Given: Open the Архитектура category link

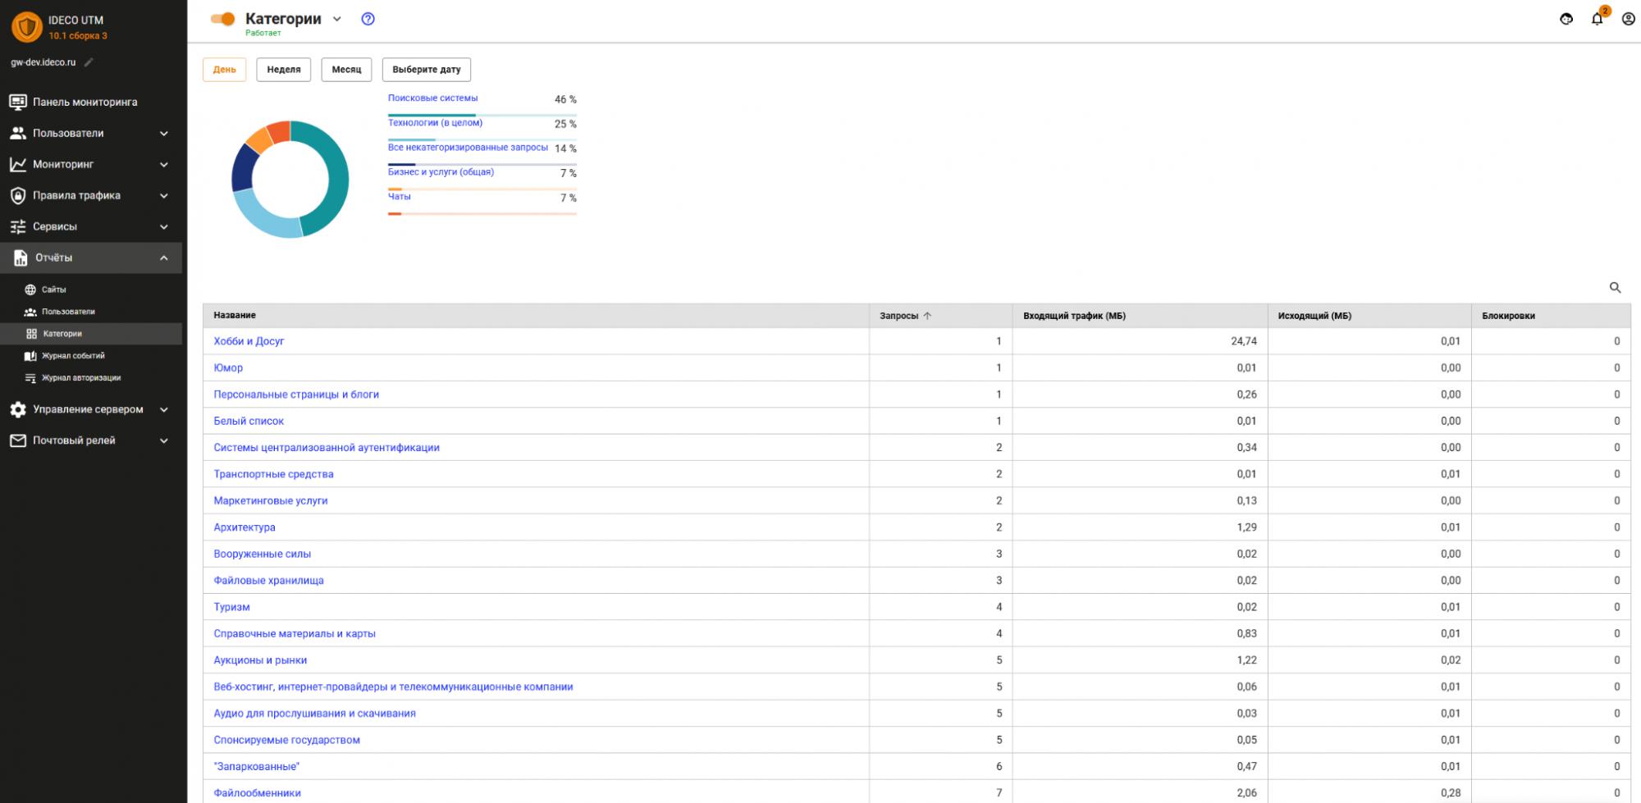Looking at the screenshot, I should click(x=245, y=527).
